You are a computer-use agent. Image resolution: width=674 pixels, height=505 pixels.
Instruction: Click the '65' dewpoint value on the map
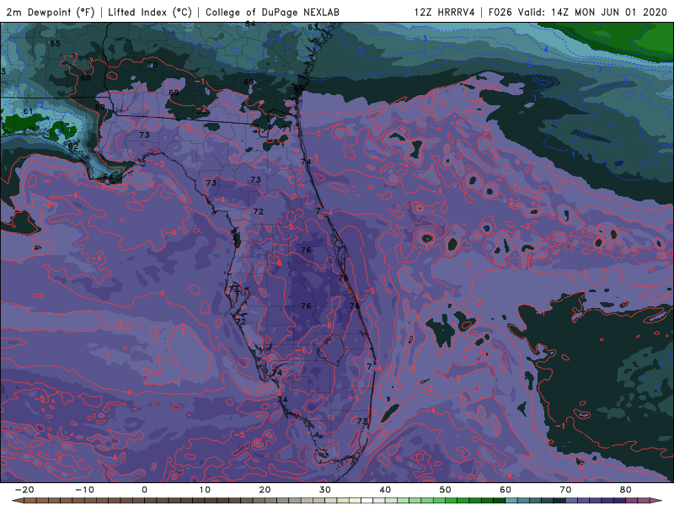coord(55,44)
